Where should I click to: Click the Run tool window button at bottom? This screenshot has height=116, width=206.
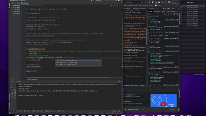click(x=14, y=111)
